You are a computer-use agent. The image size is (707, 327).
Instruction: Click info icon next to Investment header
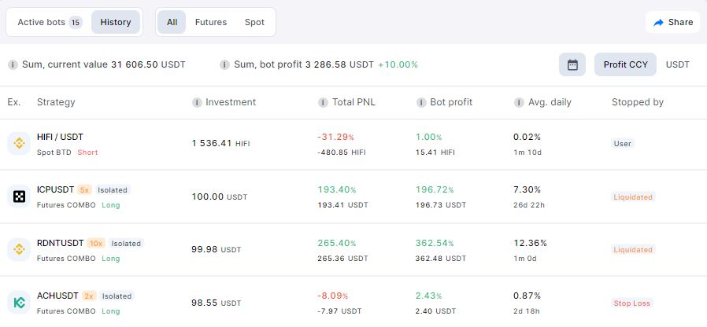[x=197, y=102]
